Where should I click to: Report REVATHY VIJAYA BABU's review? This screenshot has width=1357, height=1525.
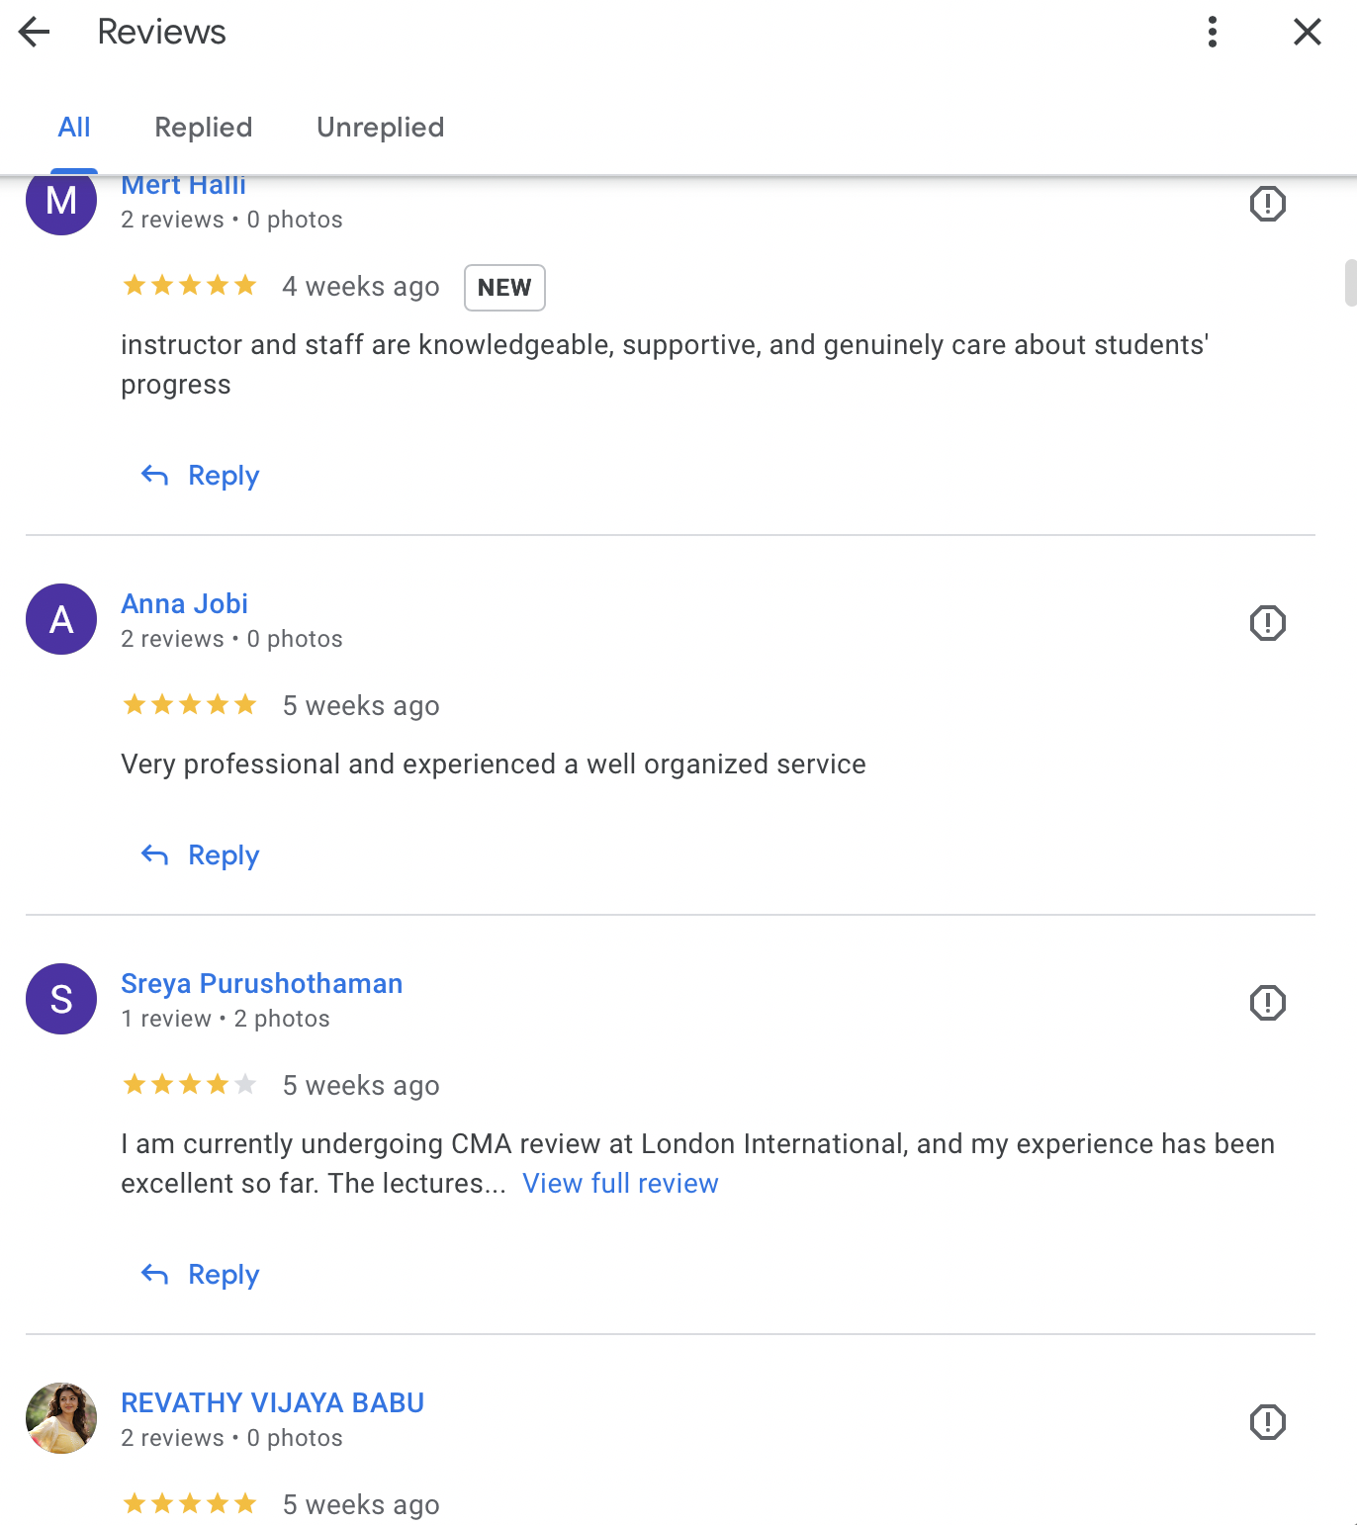point(1267,1421)
